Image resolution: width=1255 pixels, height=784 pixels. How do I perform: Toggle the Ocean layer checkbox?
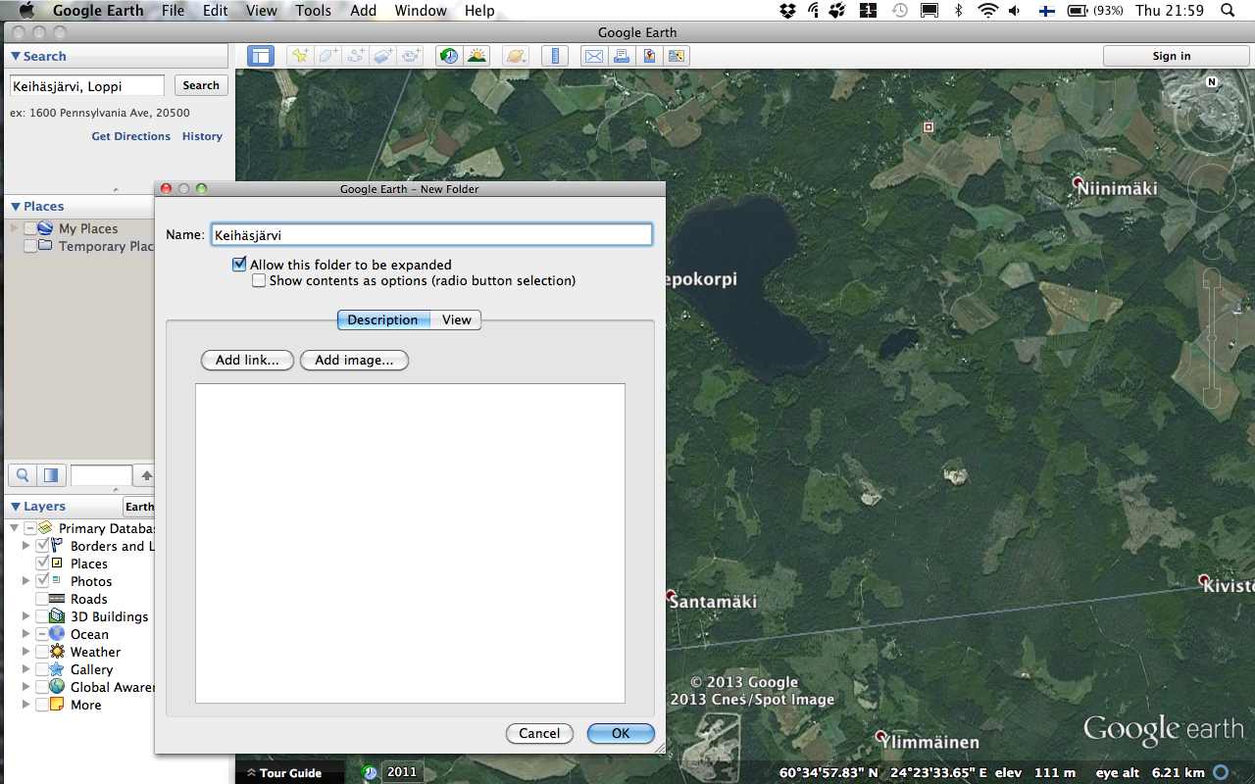42,634
